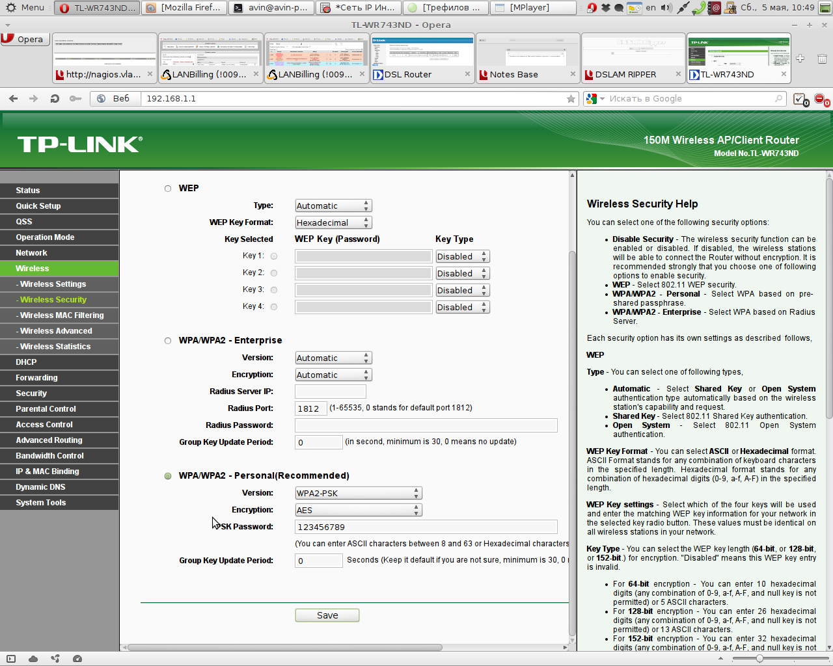Open Key 2 Key Type dropdown
This screenshot has width=833, height=666.
(462, 273)
